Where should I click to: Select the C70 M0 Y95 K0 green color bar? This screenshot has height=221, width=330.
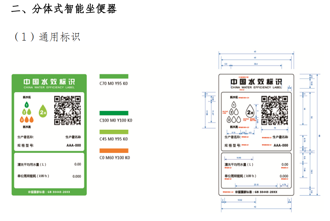pos(114,76)
